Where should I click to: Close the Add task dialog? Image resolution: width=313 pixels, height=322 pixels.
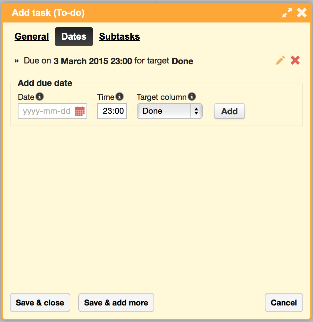tap(302, 13)
